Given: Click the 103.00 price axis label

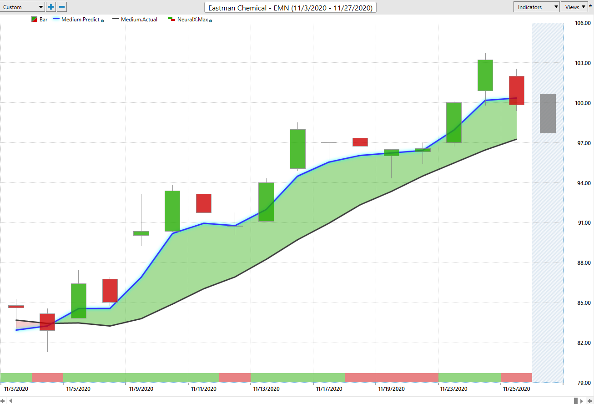Looking at the screenshot, I should (x=583, y=63).
